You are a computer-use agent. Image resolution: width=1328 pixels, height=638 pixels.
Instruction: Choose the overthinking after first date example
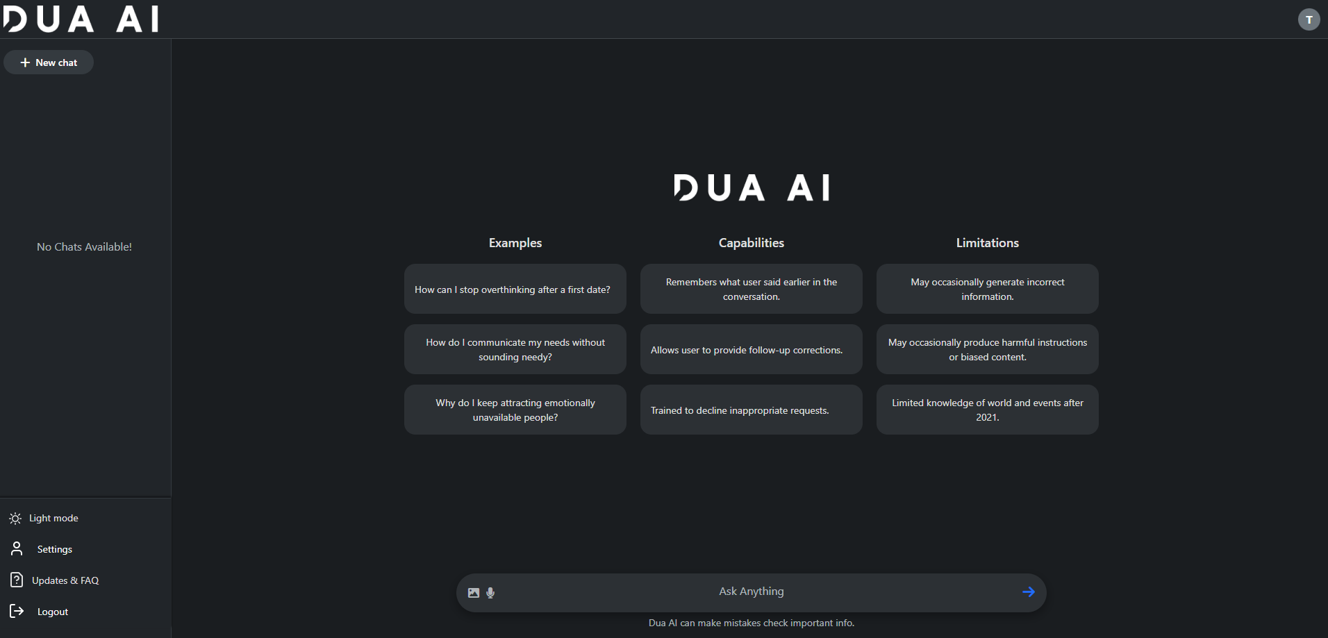coord(515,289)
